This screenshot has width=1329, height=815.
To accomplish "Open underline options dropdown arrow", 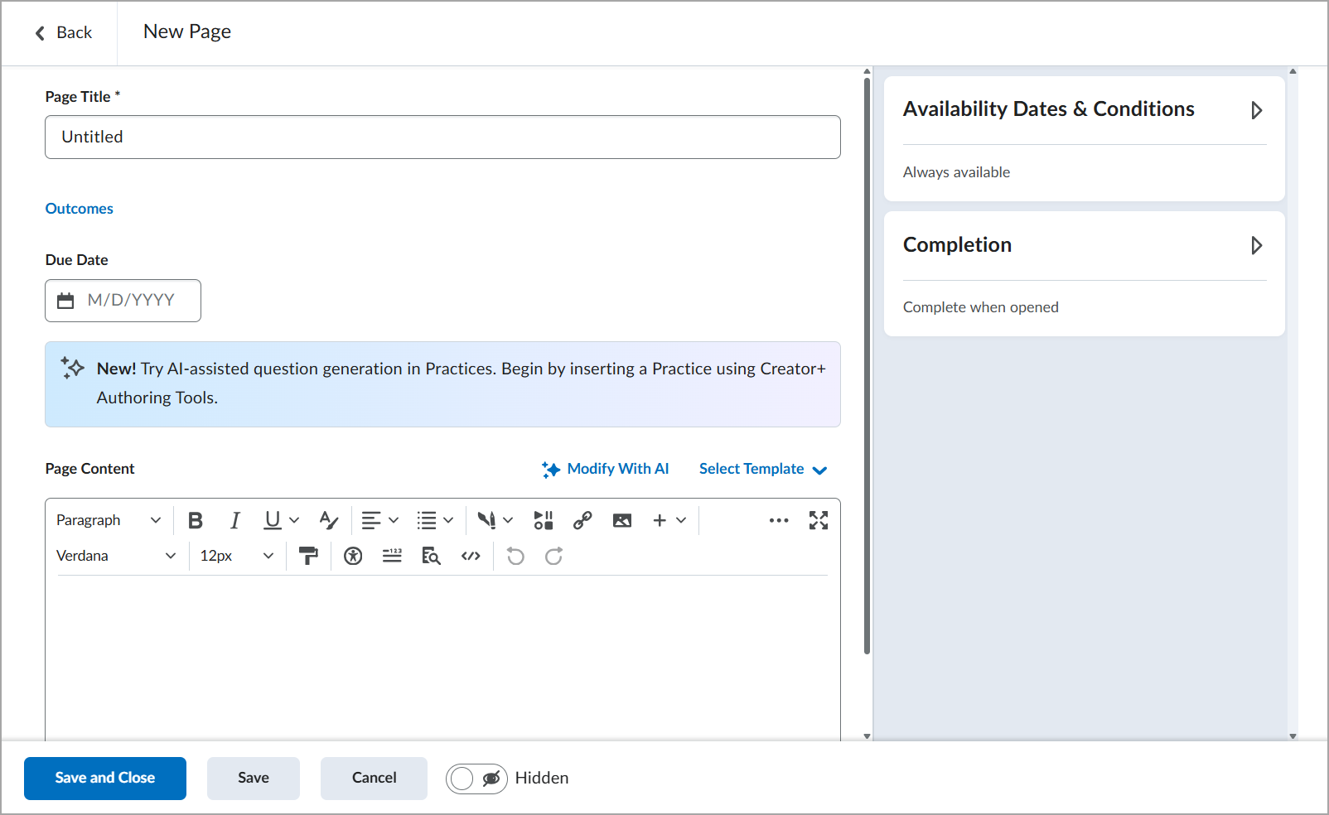I will point(294,520).
